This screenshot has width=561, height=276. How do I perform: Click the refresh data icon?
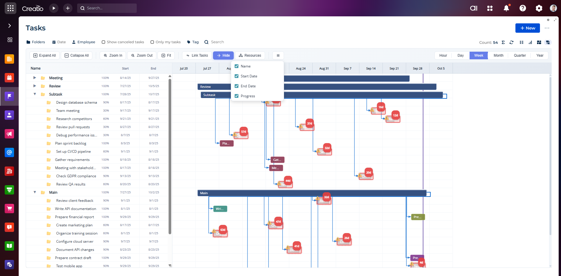511,42
